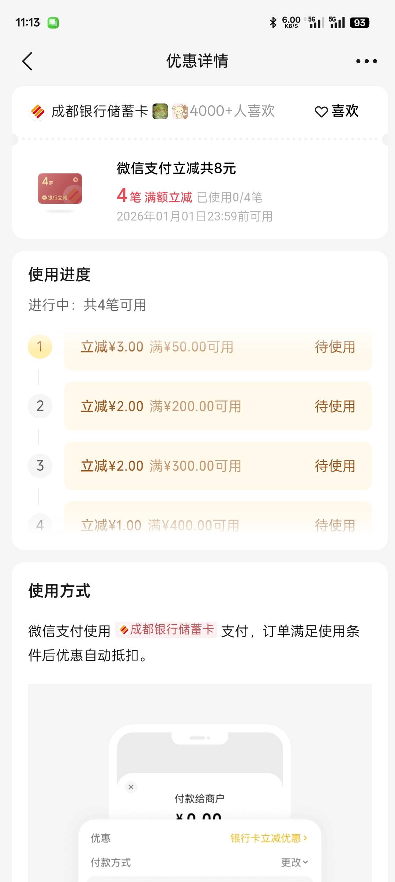
Task: Expand the 更改 payment method dropdown
Action: pyautogui.click(x=294, y=862)
